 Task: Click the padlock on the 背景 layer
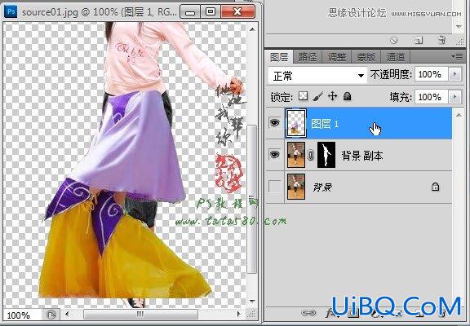pos(435,187)
